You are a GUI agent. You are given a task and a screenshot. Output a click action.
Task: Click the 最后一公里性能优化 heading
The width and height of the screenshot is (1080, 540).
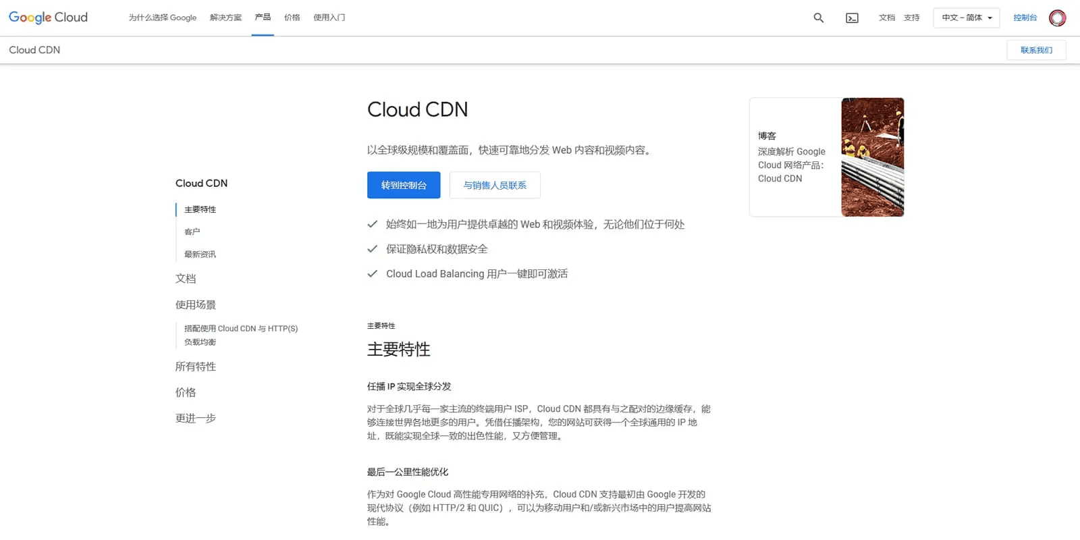408,472
